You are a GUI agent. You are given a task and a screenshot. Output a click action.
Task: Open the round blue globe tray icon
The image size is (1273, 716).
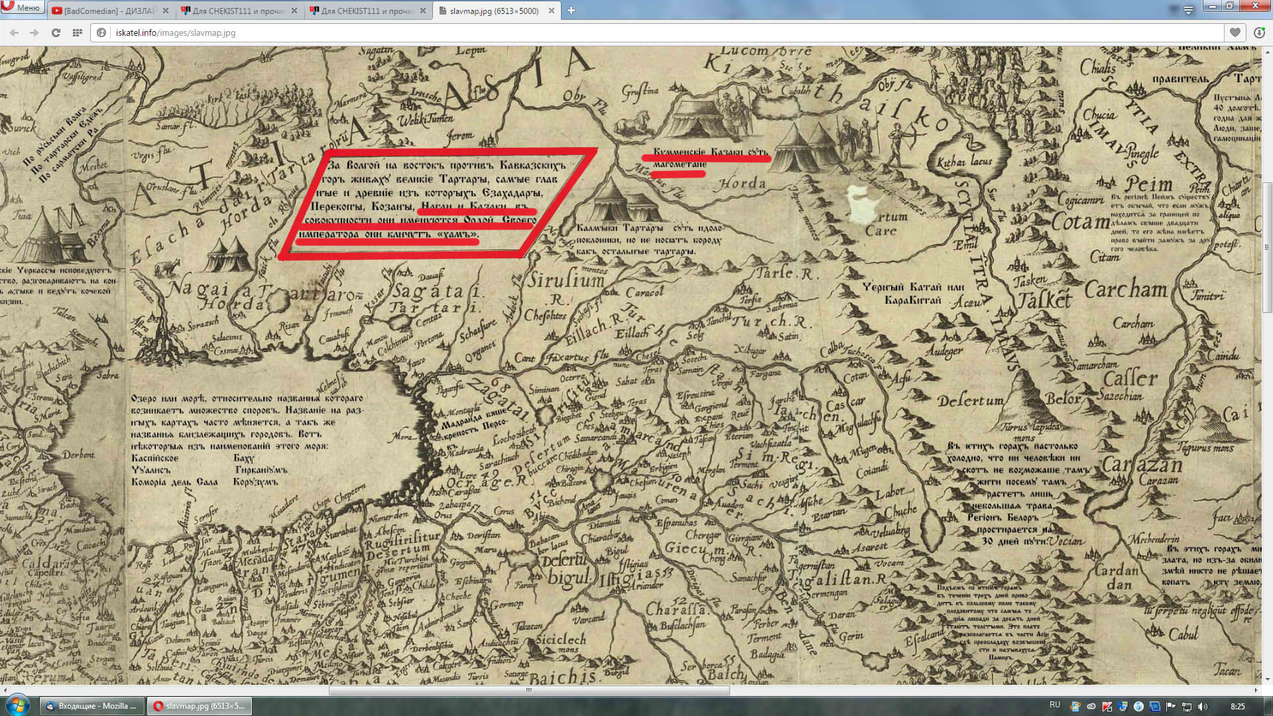[x=1138, y=706]
